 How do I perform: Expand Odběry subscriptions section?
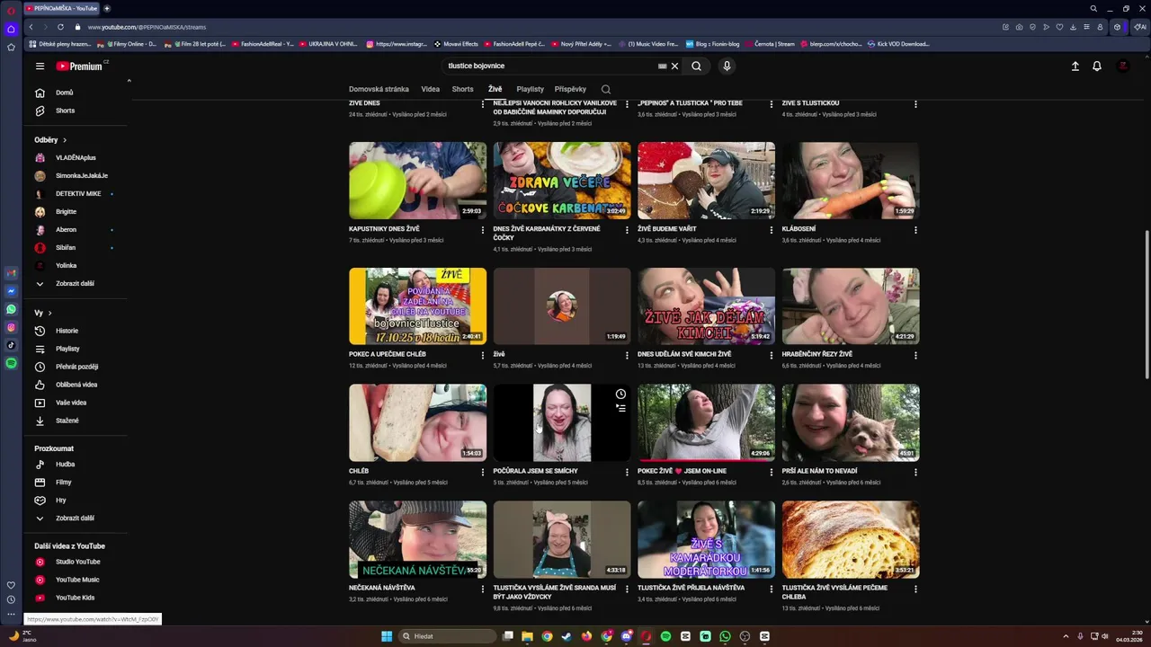pyautogui.click(x=50, y=140)
